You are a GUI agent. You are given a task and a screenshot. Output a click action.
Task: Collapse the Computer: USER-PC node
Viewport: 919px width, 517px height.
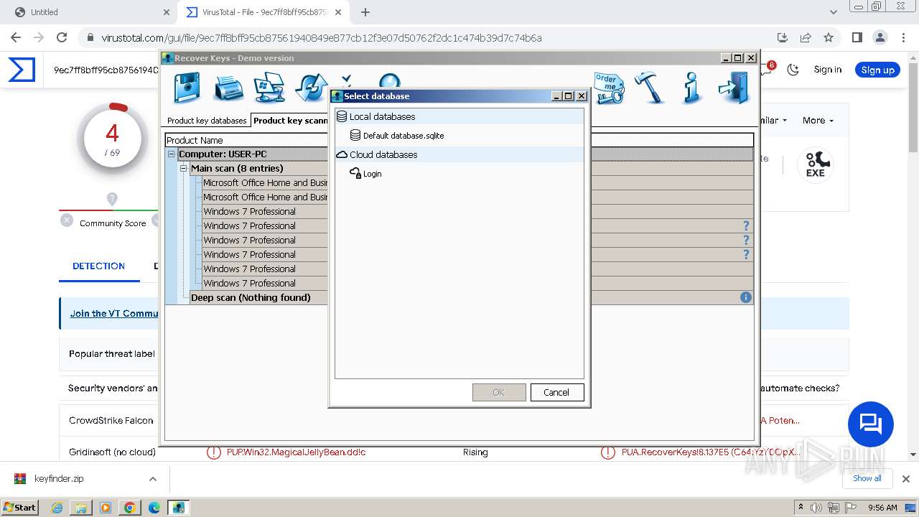pyautogui.click(x=172, y=154)
